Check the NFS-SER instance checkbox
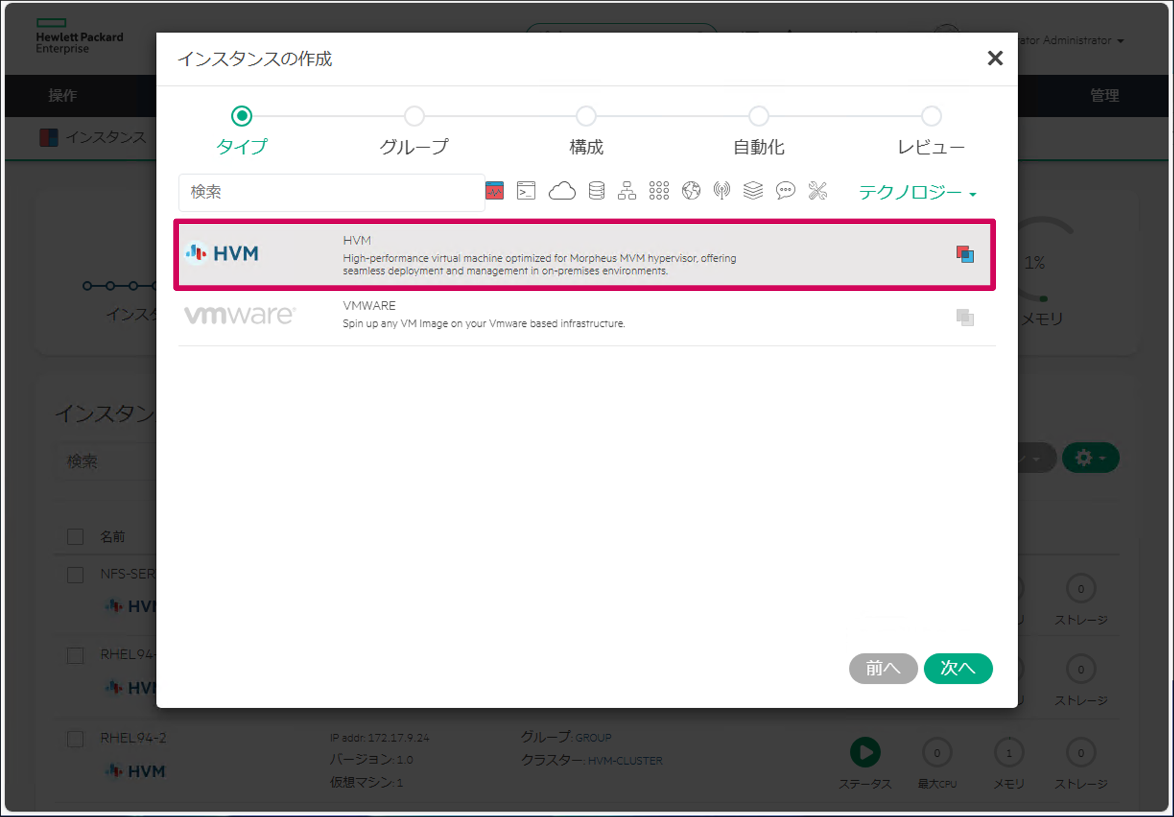Screen dimensions: 1174x817 [75, 574]
